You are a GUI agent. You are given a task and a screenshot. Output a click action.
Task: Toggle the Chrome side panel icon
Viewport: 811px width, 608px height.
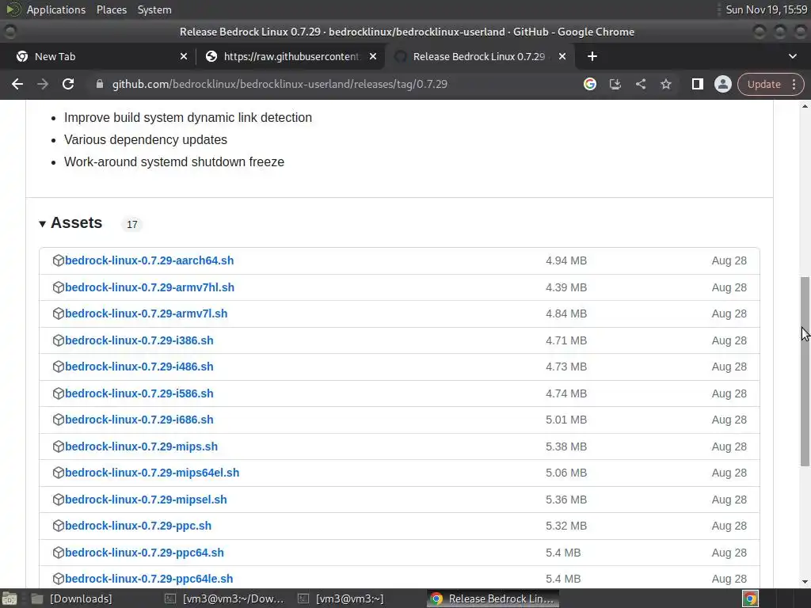(697, 84)
